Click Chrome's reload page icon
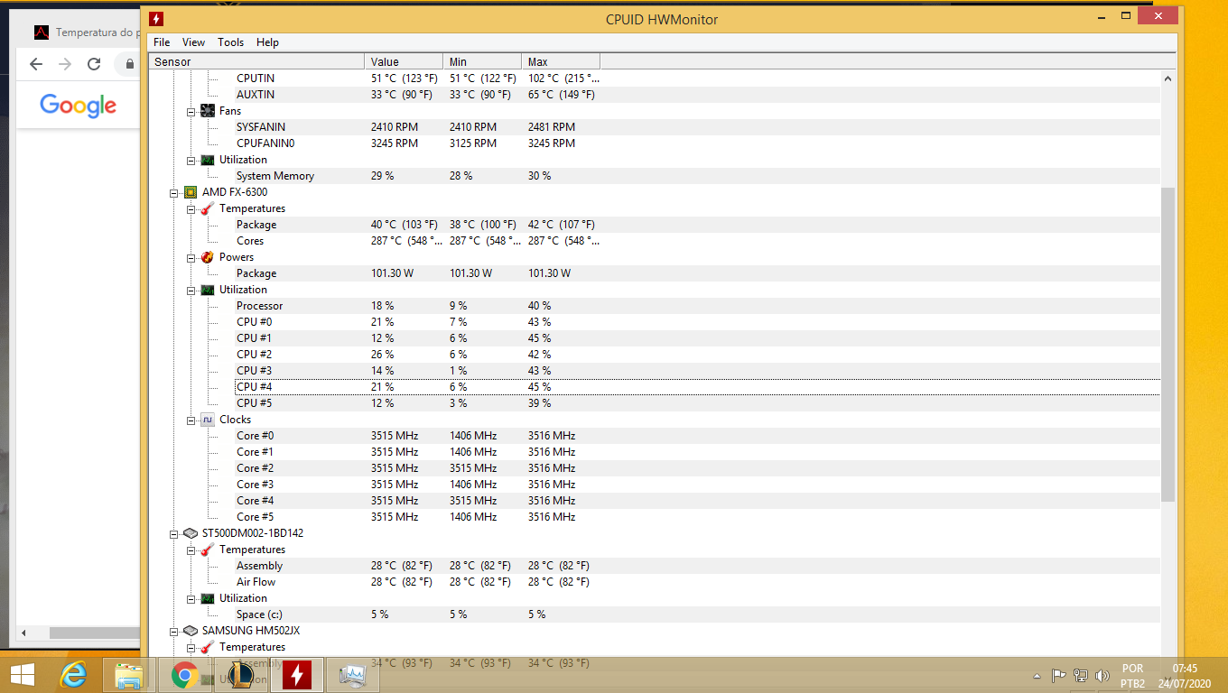The width and height of the screenshot is (1228, 693). coord(94,64)
